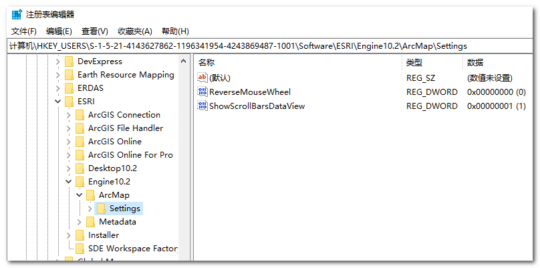Expand the Earth Resource Mapping node

[x=58, y=75]
